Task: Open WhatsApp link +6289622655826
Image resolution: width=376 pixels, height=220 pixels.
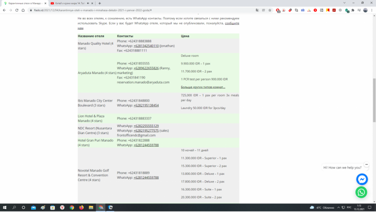Action: tap(146, 68)
